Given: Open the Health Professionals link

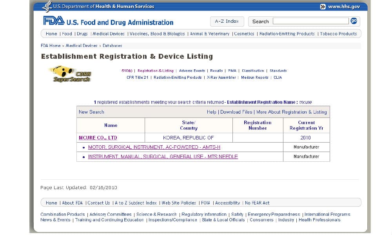Looking at the screenshot, I should coord(319,220).
